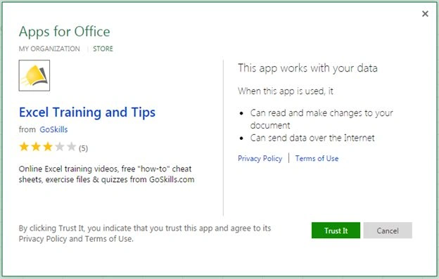Click the "This app works with your data" heading
This screenshot has width=439, height=279.
click(x=307, y=68)
